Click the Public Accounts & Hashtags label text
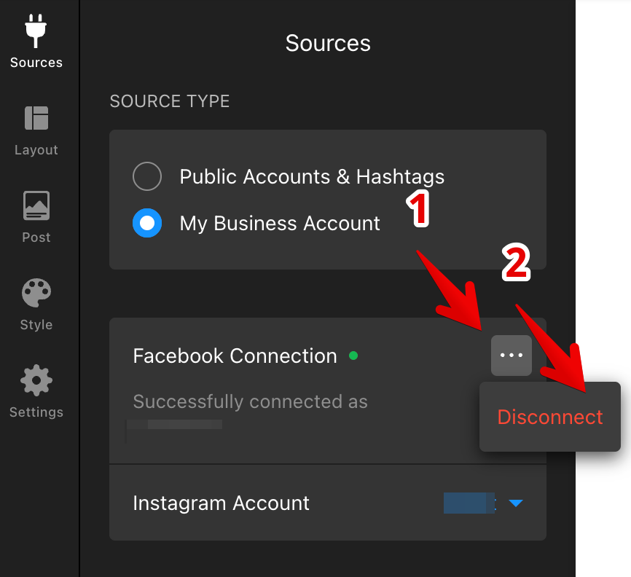 pyautogui.click(x=312, y=176)
